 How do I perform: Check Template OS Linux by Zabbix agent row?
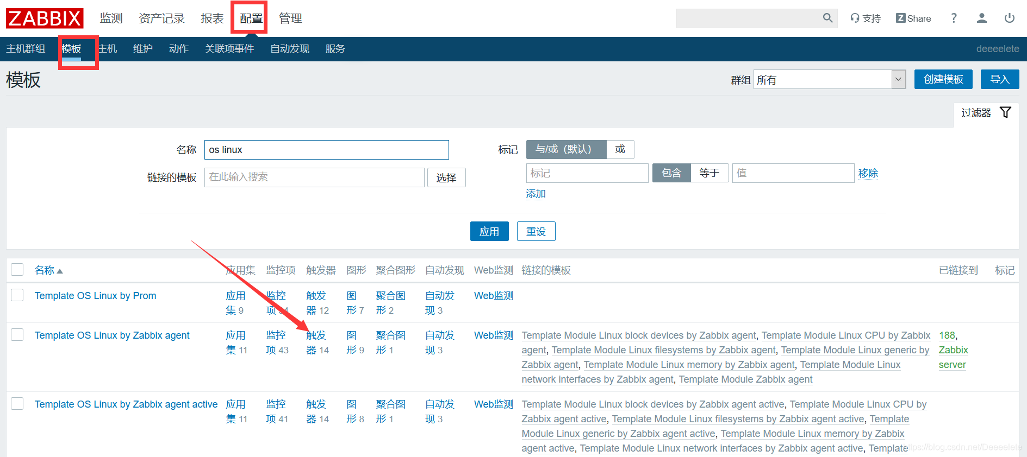pos(17,335)
